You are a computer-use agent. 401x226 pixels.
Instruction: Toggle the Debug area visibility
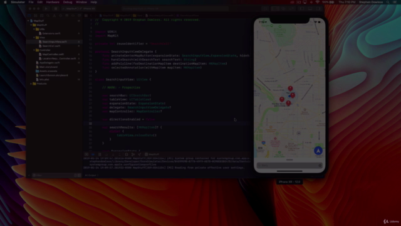[x=310, y=8]
